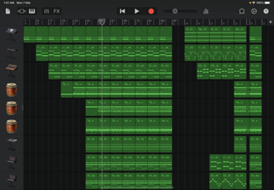Open My Songs browser document icon

click(8, 11)
